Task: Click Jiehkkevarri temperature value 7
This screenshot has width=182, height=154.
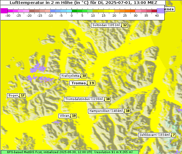Action: click(174, 135)
